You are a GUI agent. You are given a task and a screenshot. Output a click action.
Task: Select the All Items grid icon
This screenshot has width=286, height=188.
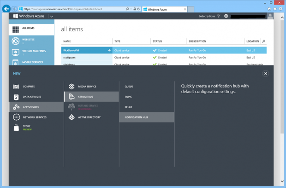tap(16, 29)
